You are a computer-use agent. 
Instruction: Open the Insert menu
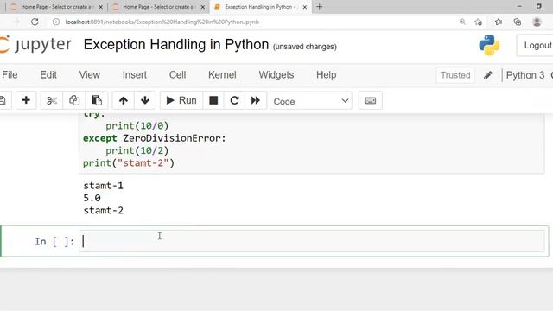point(135,75)
